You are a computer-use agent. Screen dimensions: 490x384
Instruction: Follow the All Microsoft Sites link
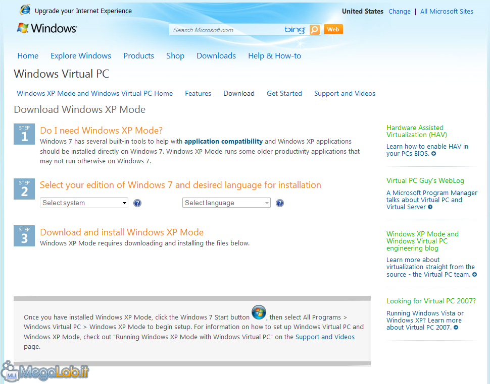click(x=447, y=11)
